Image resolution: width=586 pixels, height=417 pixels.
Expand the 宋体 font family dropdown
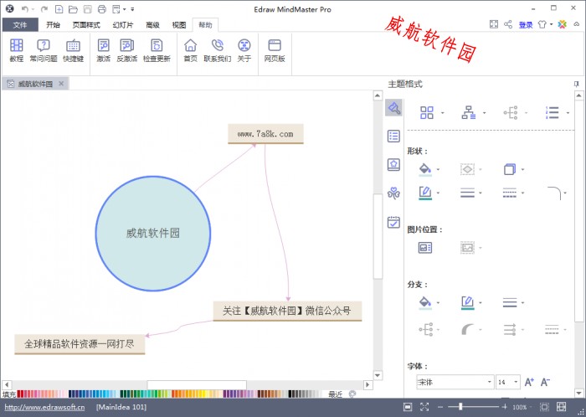[490, 382]
